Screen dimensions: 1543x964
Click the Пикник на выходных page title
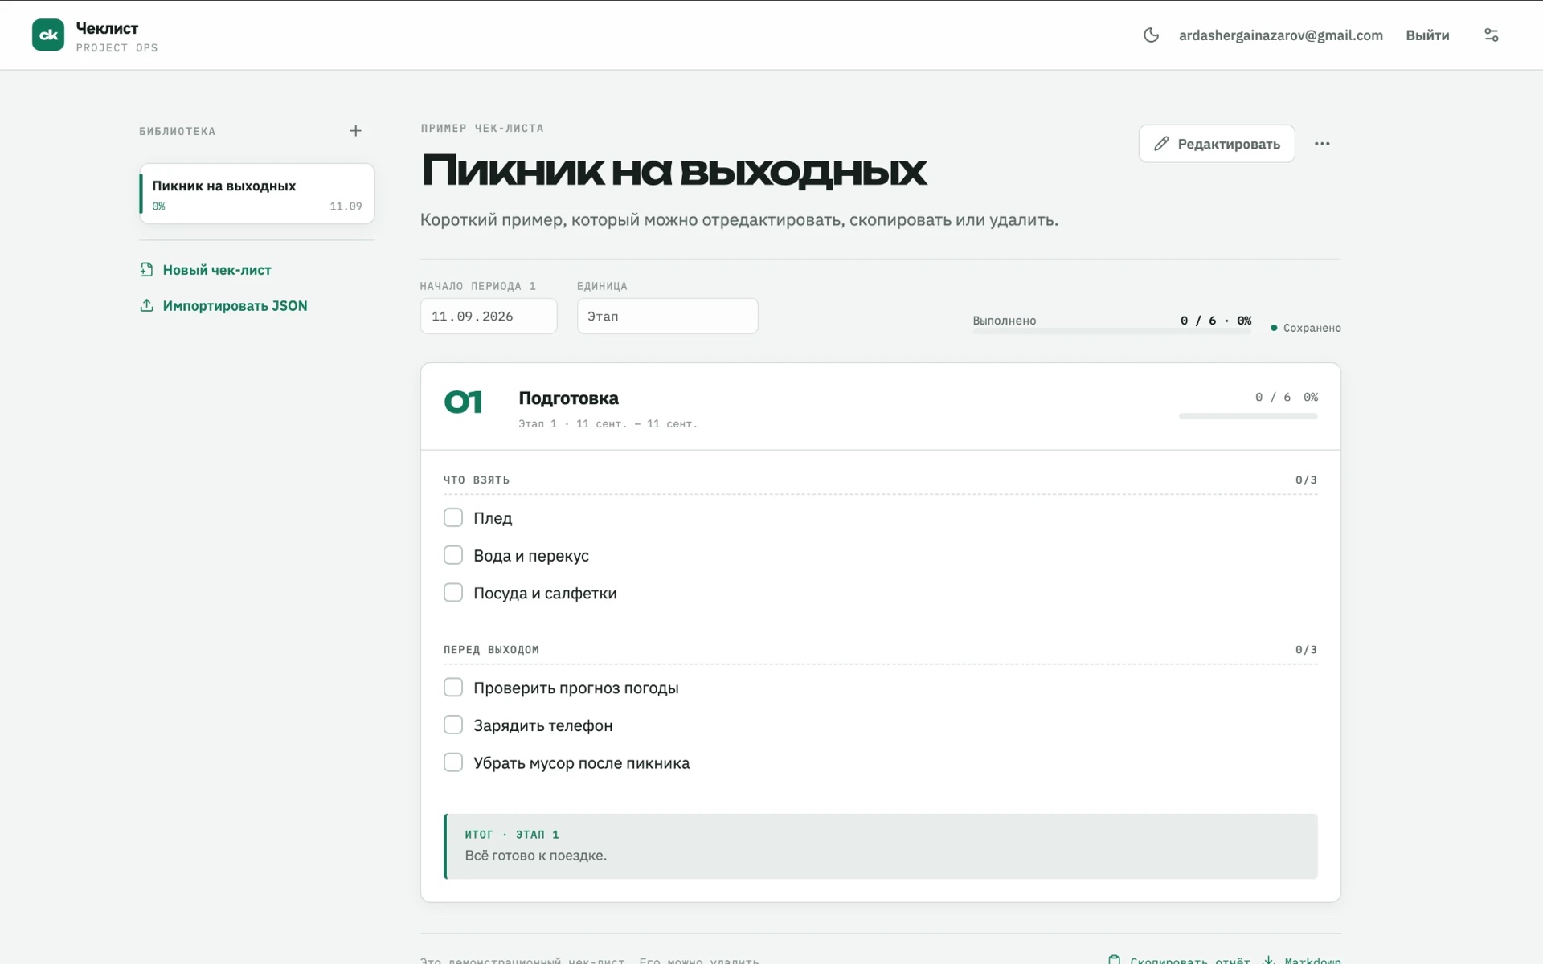point(673,171)
